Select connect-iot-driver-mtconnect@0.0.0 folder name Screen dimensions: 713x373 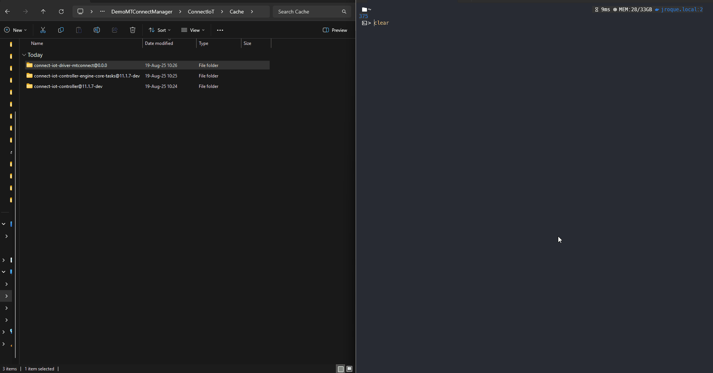71,65
